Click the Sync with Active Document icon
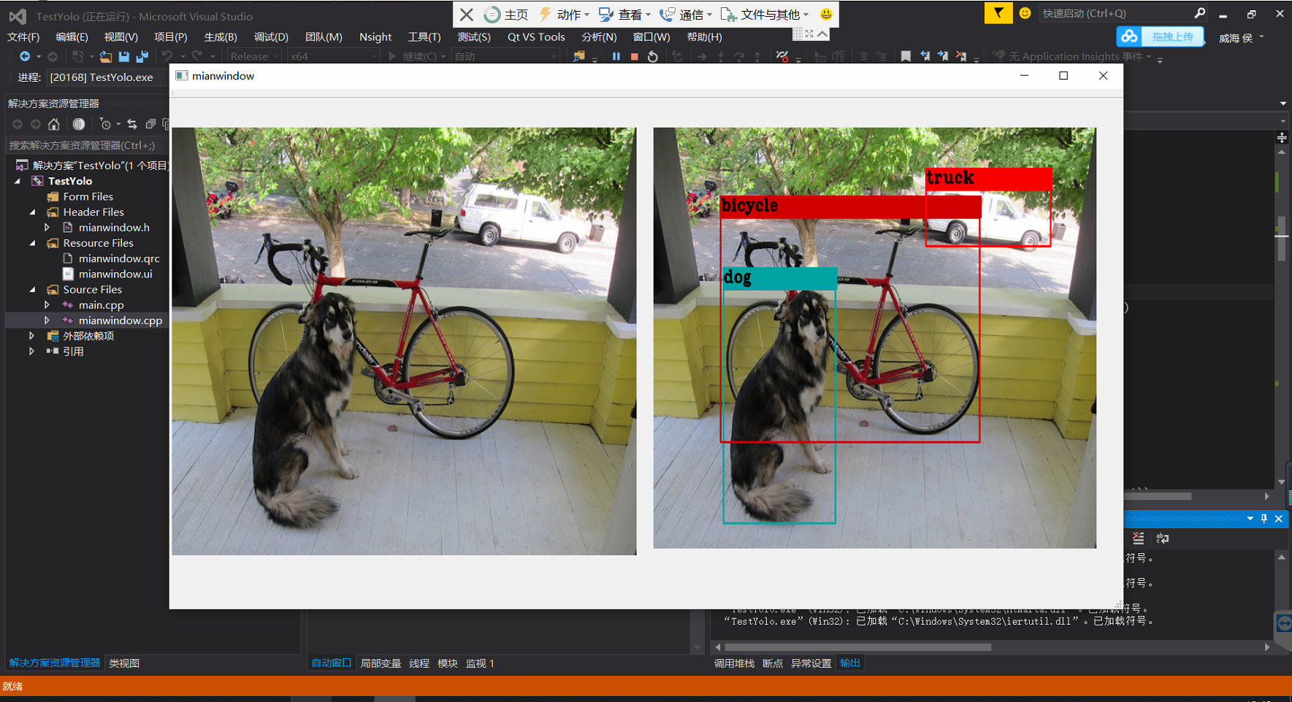Screen dimensions: 1292x702 (x=132, y=124)
